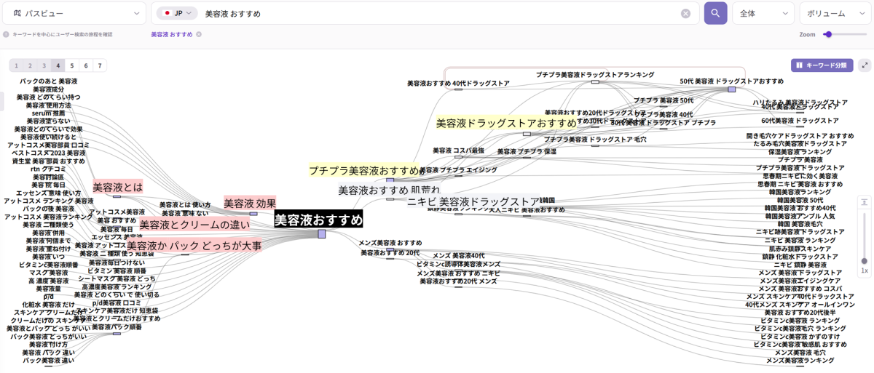Click the プチプラ美容液おすすめ label
Image resolution: width=874 pixels, height=373 pixels.
click(364, 170)
